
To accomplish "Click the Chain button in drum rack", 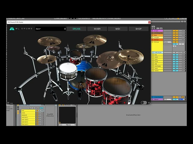I will point(37,108).
